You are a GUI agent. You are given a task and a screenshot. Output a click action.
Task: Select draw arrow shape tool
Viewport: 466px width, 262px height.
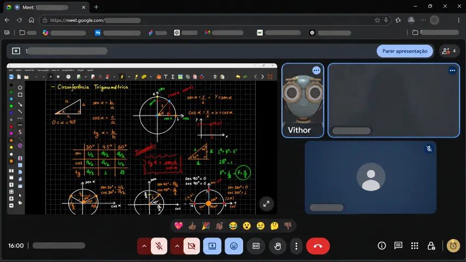20,104
